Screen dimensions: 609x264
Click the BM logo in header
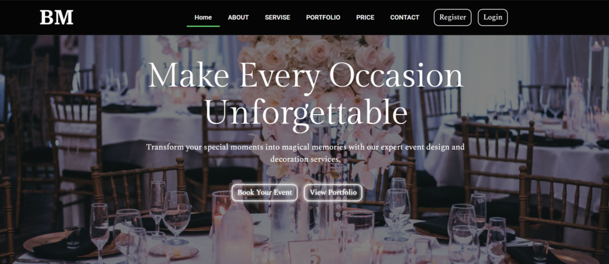[x=56, y=17]
